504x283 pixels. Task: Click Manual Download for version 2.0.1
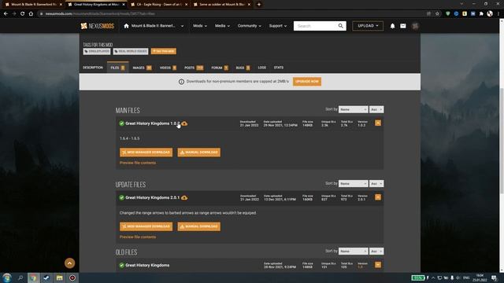199,226
